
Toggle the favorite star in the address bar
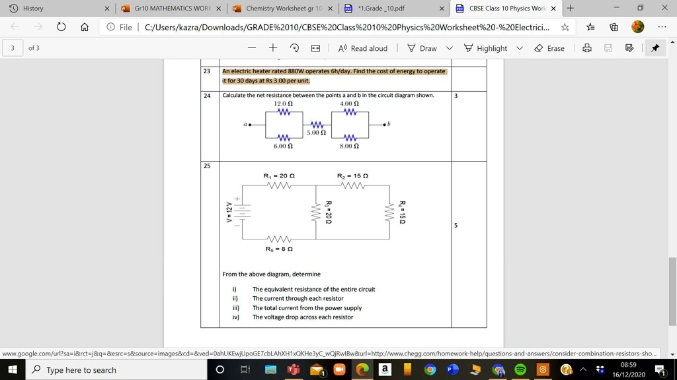[x=565, y=27]
